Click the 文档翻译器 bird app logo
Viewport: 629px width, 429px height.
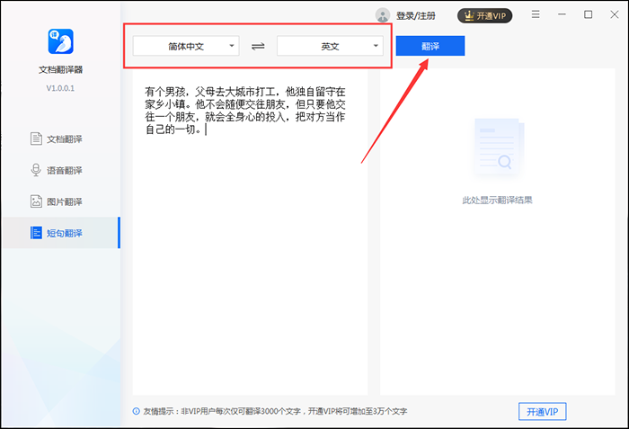click(x=60, y=41)
